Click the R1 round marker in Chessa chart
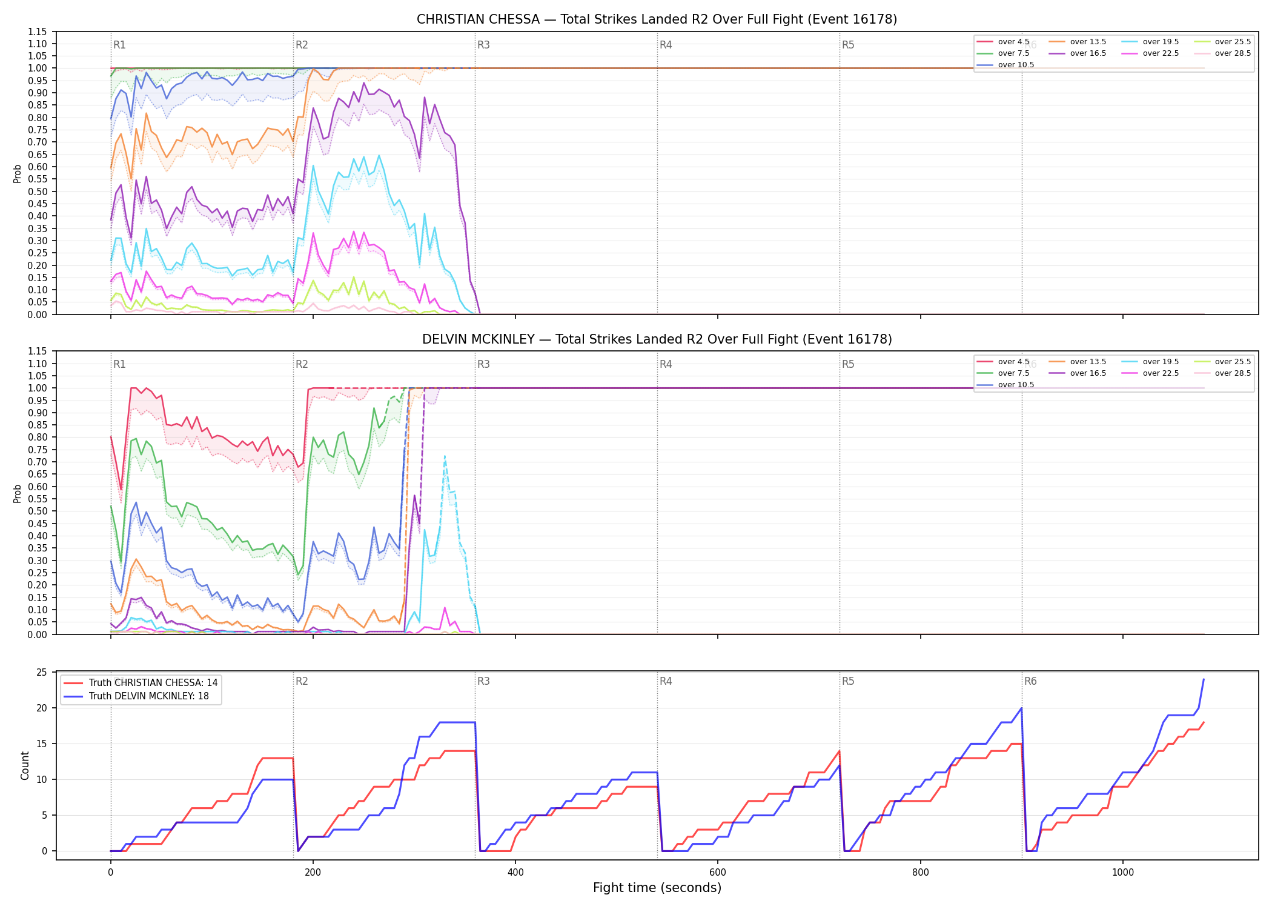The height and width of the screenshot is (909, 1272). pos(119,45)
